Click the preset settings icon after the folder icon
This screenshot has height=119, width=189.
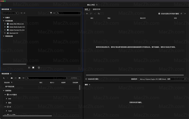(16, 78)
